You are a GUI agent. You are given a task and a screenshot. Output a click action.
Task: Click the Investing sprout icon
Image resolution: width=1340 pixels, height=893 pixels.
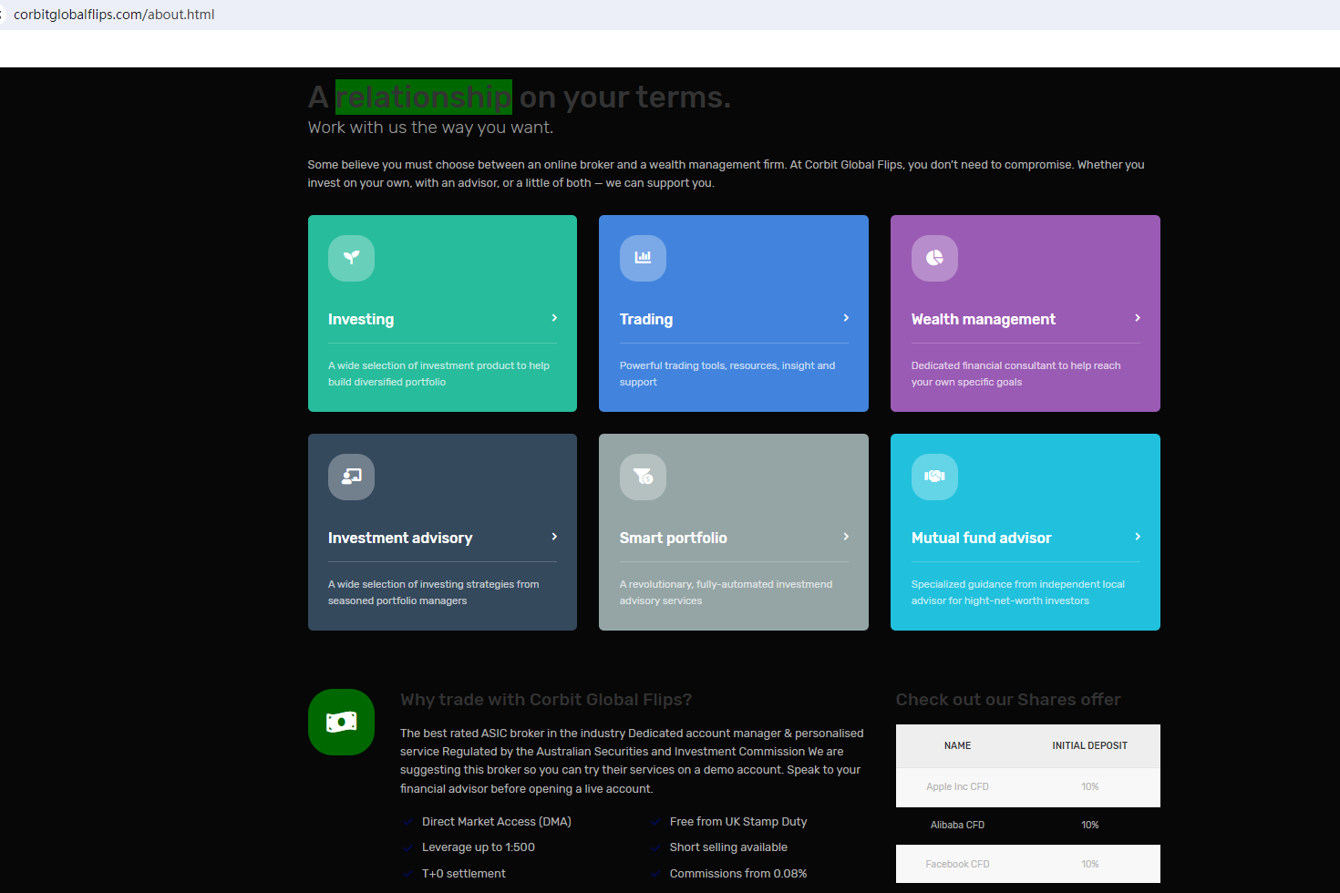click(x=351, y=258)
